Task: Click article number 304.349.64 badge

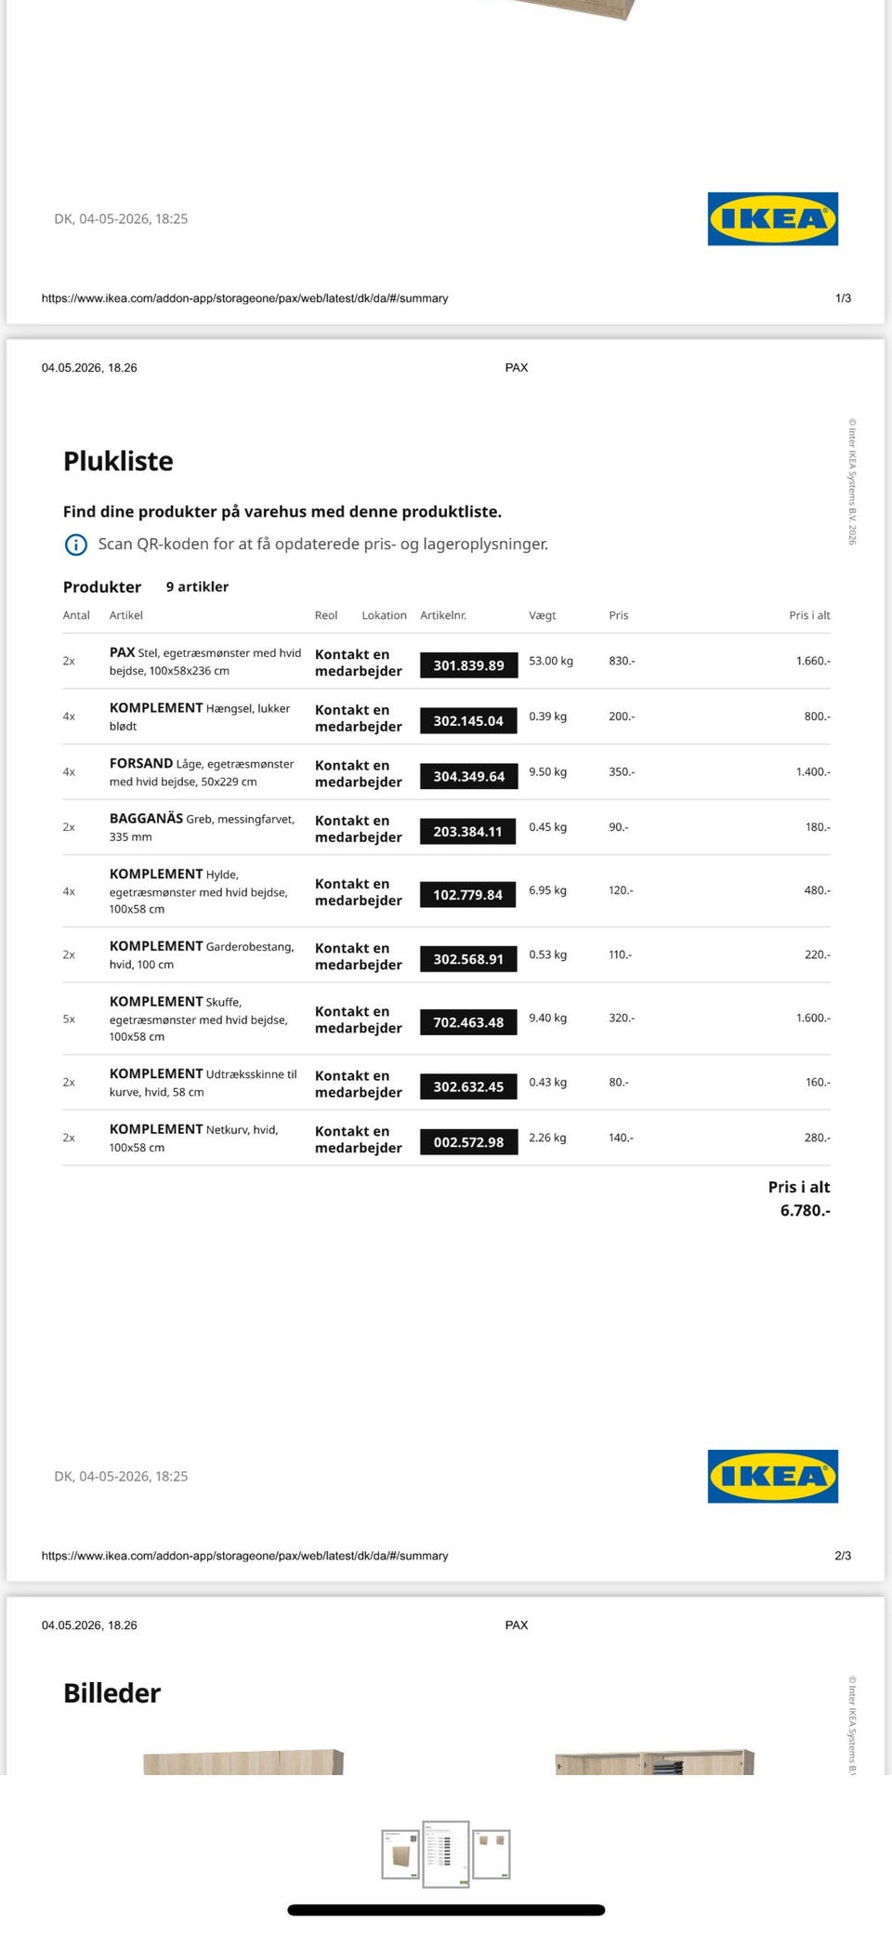Action: tap(468, 776)
